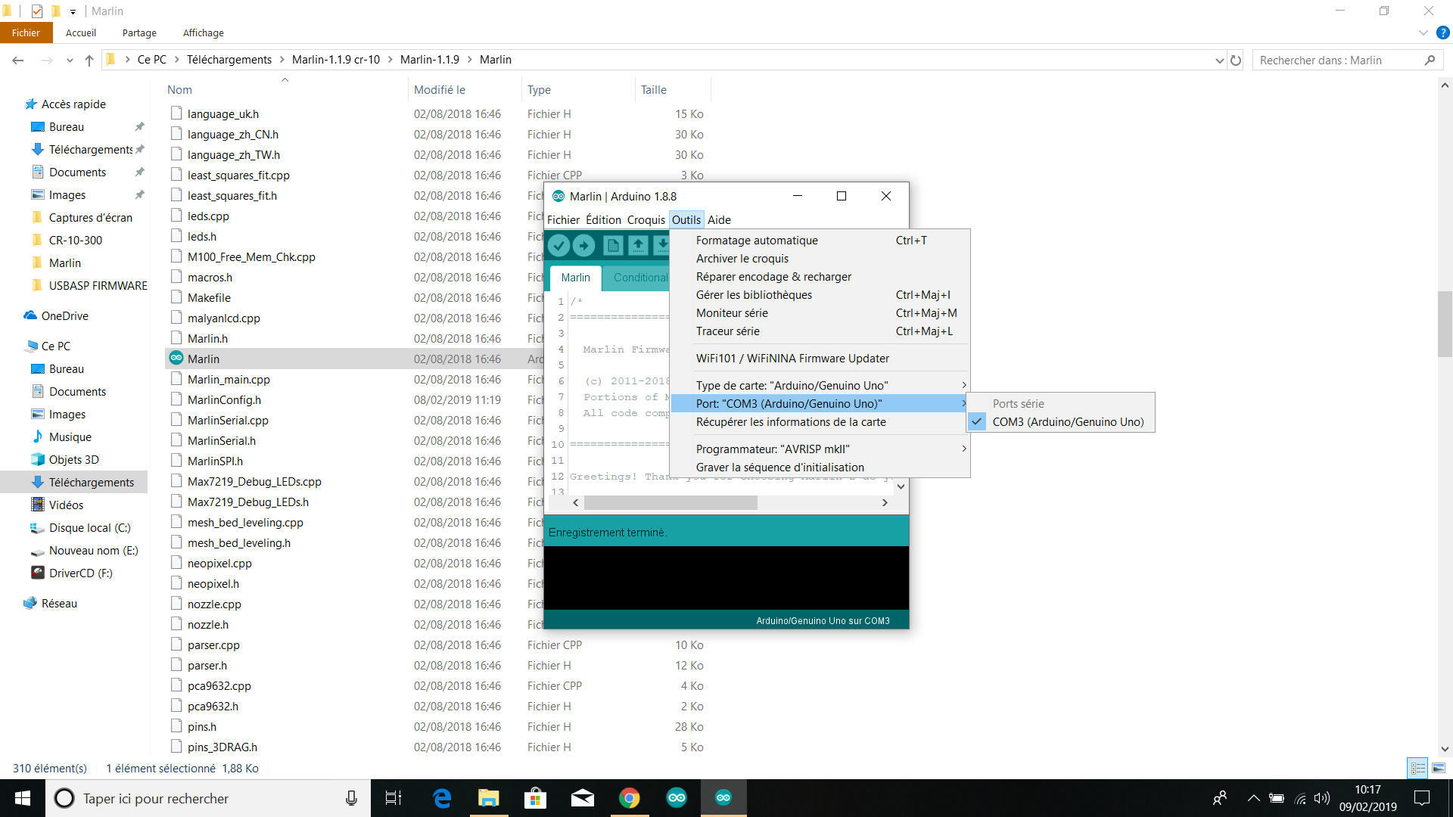Switch to details view toggle

tap(1418, 768)
